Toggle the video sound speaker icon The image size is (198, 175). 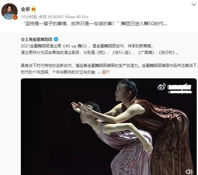[x=189, y=172]
